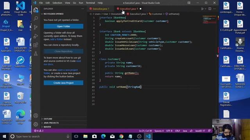Change encoding via UTF-8 status
This screenshot has height=140, width=250.
[169, 131]
